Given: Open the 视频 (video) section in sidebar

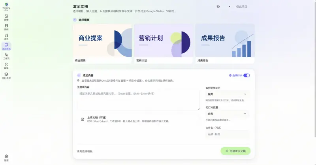Looking at the screenshot, I should point(6,27).
